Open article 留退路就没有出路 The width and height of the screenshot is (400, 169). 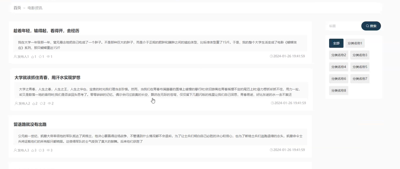(30, 124)
